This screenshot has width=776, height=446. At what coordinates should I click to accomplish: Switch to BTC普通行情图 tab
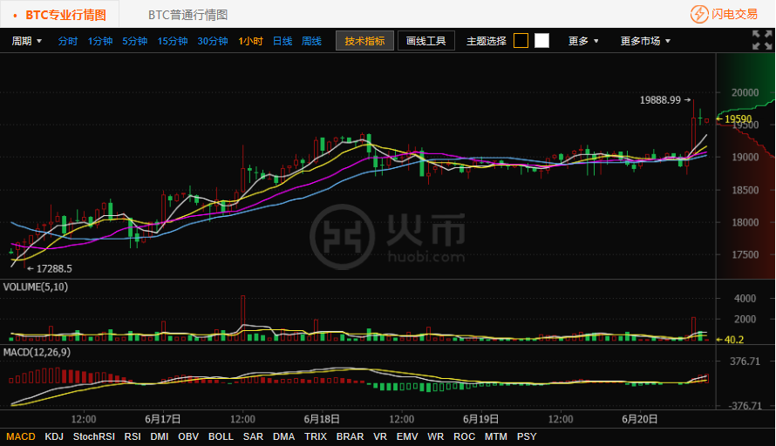tap(188, 15)
